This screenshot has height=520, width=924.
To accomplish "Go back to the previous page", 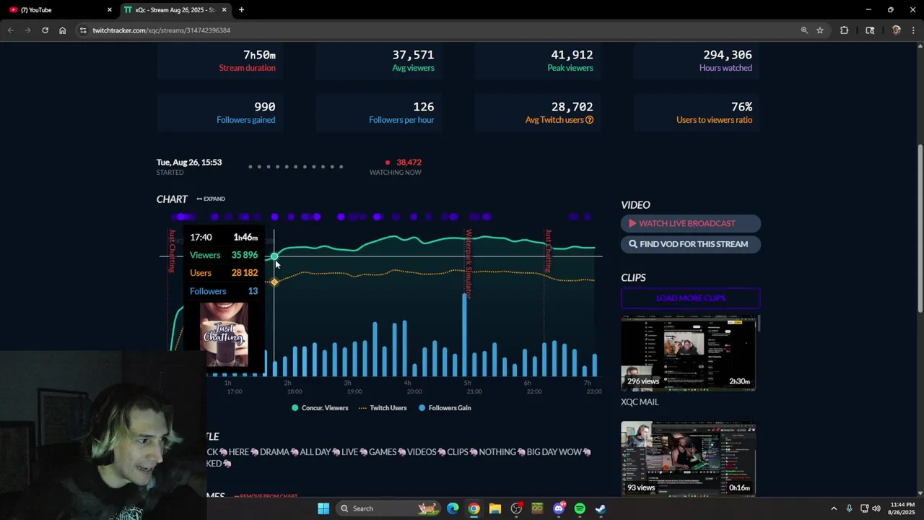I will coord(10,30).
